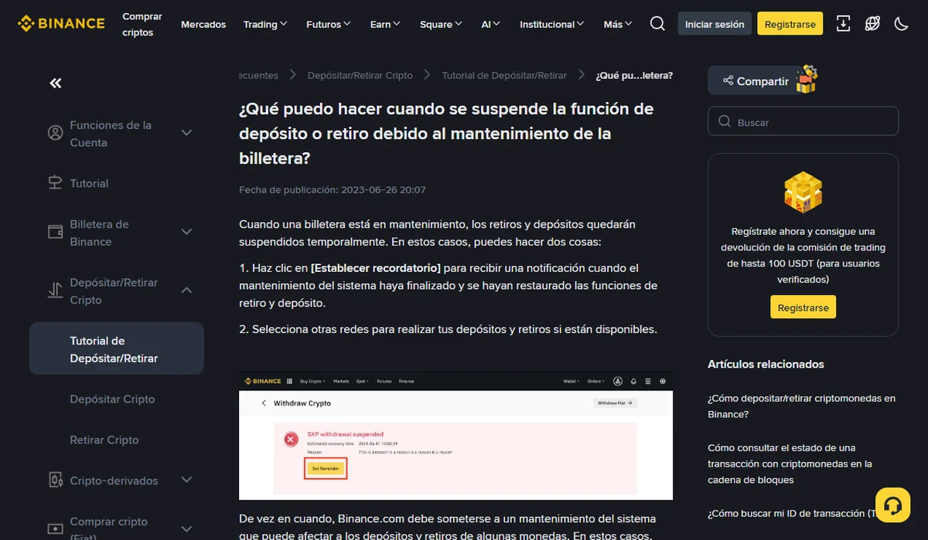
Task: Click 'Artículos relacionados' heading
Action: click(x=766, y=364)
